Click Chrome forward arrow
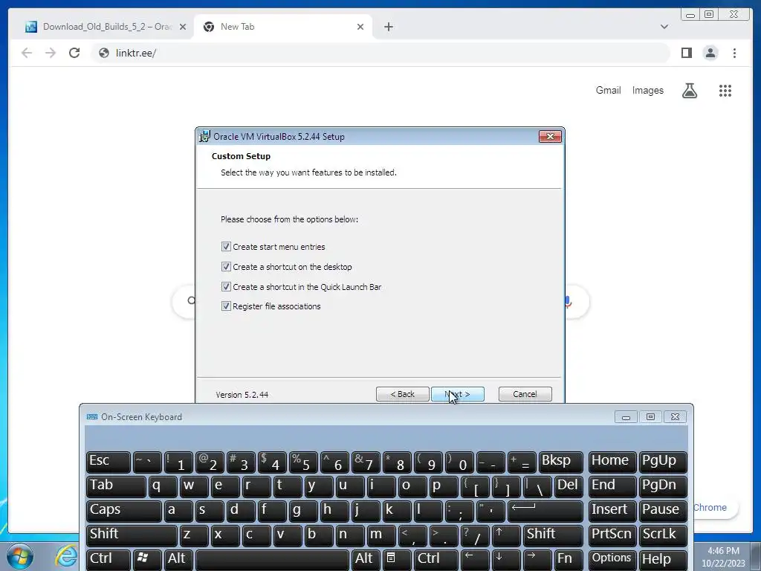761x571 pixels. pyautogui.click(x=51, y=53)
